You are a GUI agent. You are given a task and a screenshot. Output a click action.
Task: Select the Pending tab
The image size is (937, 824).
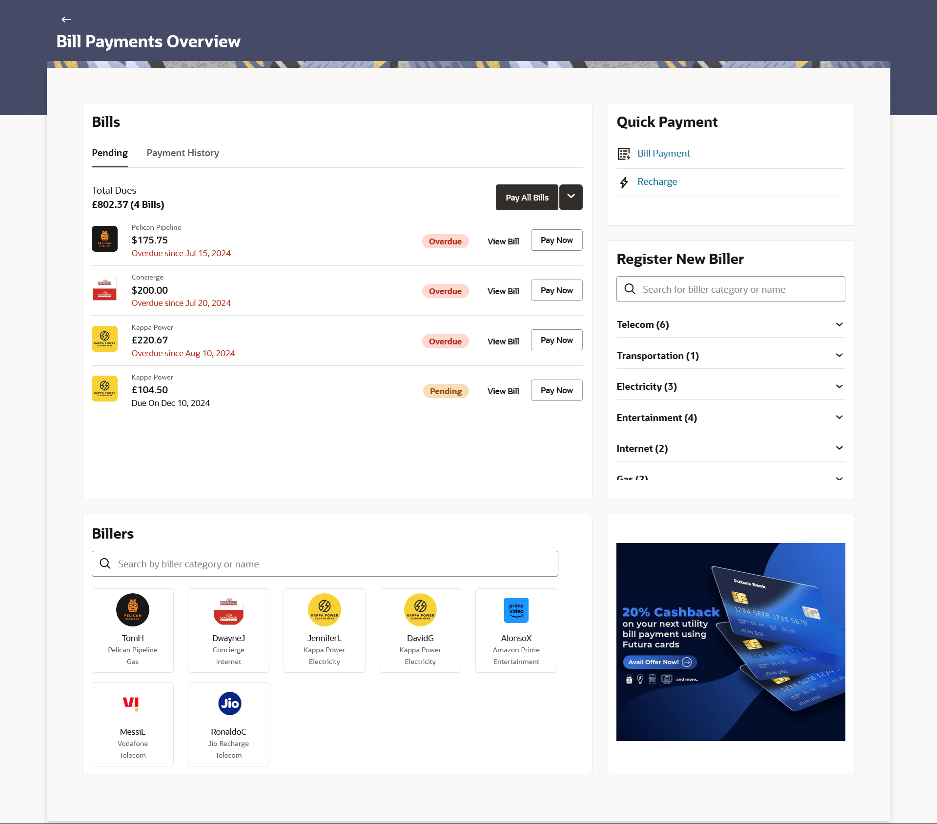(x=110, y=153)
